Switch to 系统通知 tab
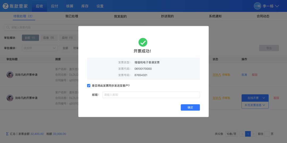 (215, 16)
